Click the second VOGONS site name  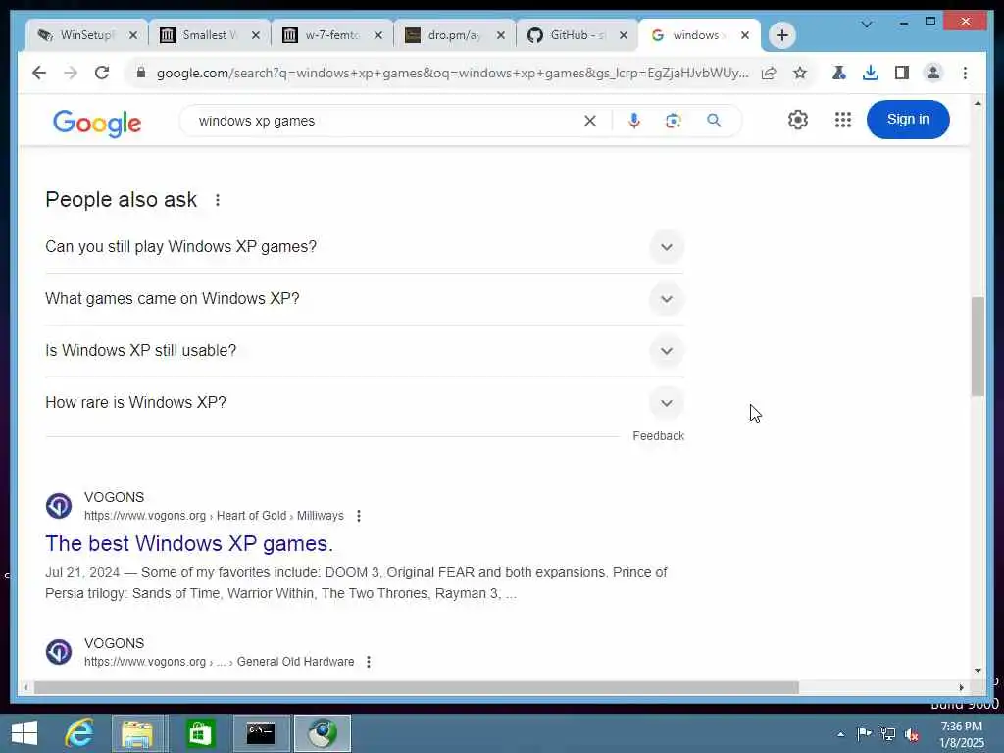pyautogui.click(x=114, y=643)
